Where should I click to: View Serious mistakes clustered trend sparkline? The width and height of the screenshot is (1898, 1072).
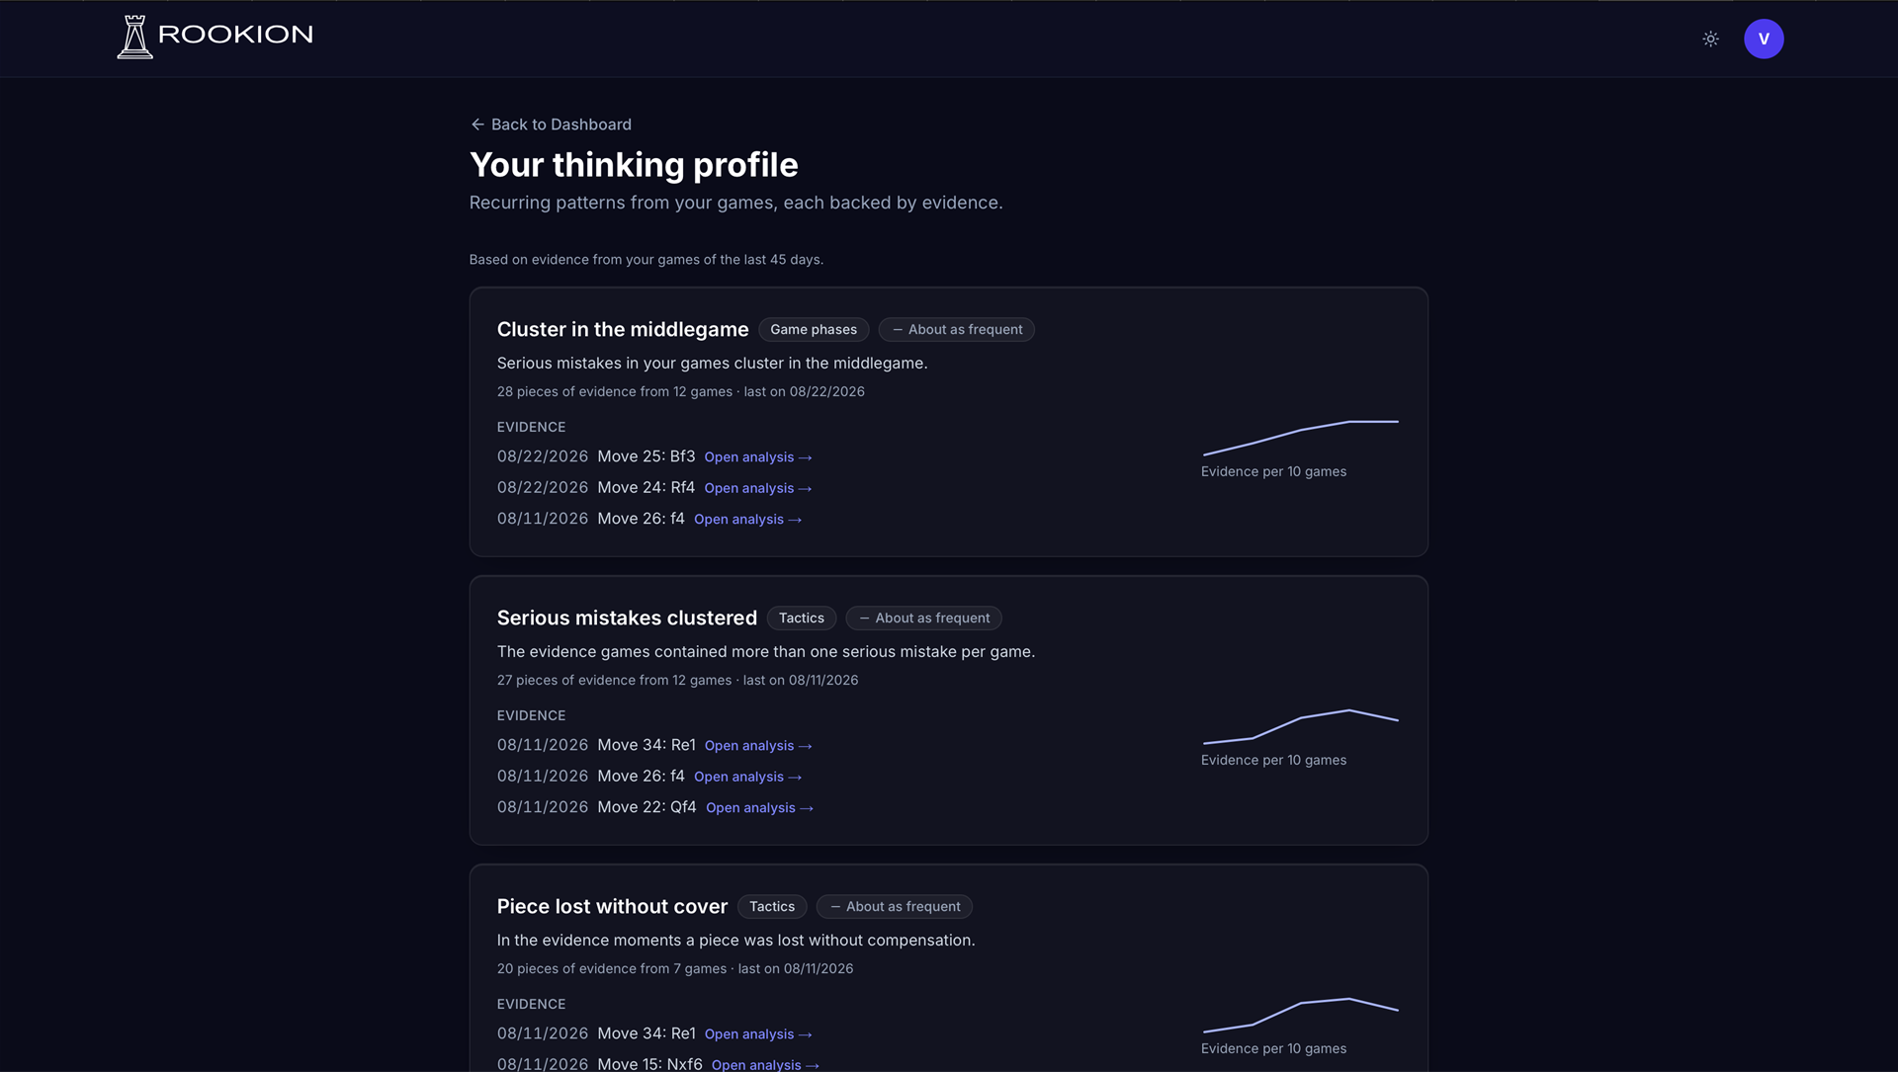tap(1300, 726)
